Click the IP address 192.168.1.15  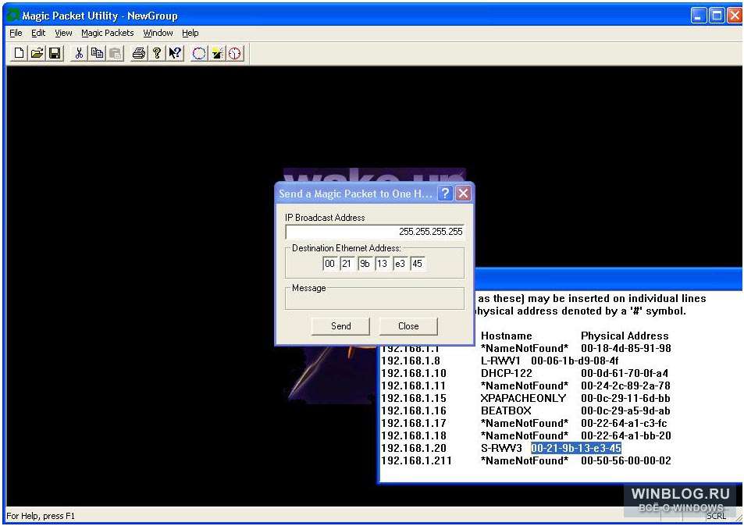[414, 399]
